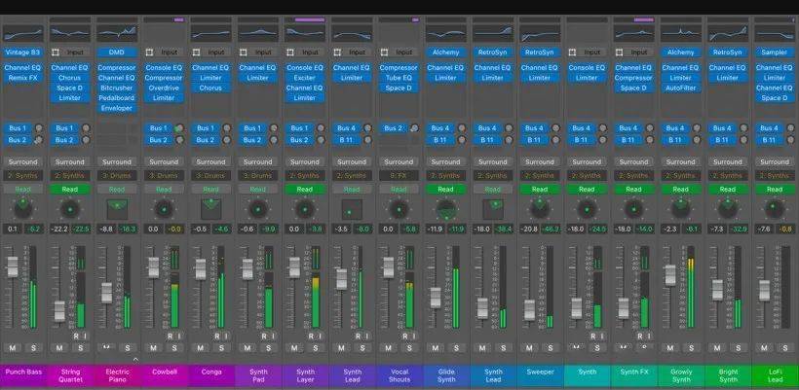Open the 3: FX group slot on Vocal Shouts

coord(399,175)
